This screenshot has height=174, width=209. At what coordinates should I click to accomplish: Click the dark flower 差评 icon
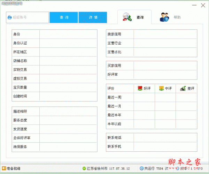coord(183,88)
